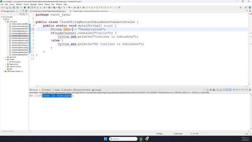Open the Help menu
Screen dimensions: 252x142
[x=65, y=4]
